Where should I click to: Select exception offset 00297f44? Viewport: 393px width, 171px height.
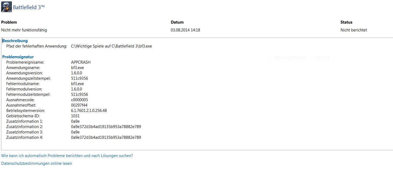point(79,105)
